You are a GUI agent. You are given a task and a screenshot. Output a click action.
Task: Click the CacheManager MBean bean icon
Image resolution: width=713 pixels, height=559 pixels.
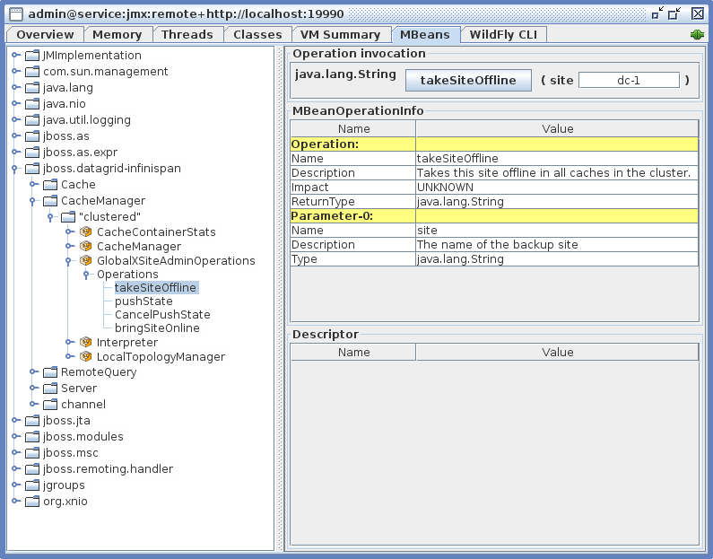(x=85, y=246)
